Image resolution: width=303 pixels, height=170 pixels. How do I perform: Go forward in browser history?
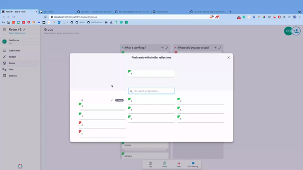click(x=9, y=17)
